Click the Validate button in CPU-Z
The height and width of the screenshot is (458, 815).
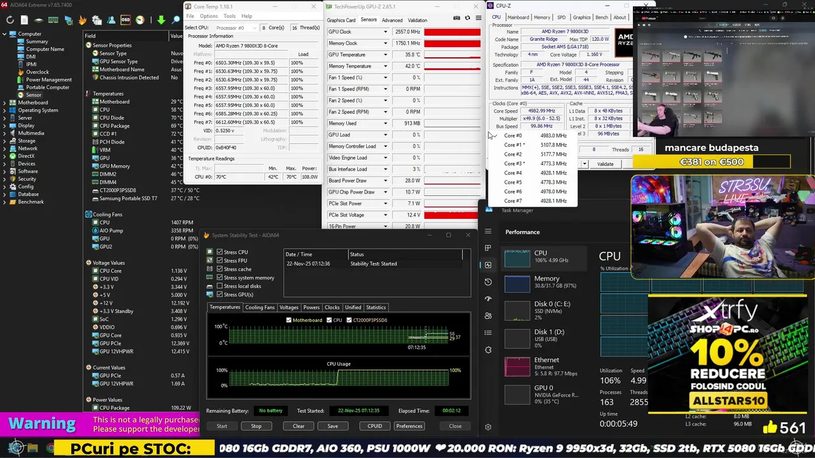tap(606, 164)
